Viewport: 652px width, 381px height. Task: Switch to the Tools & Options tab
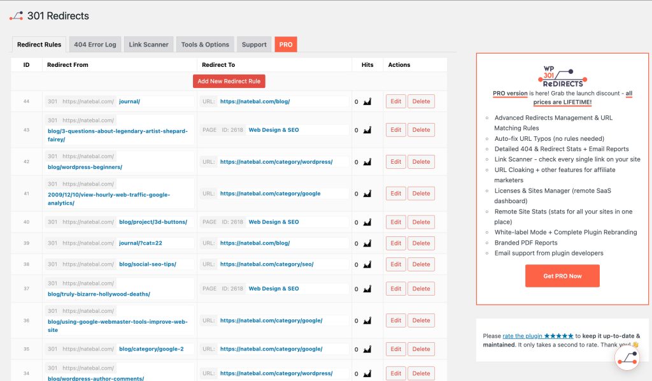[x=205, y=44]
